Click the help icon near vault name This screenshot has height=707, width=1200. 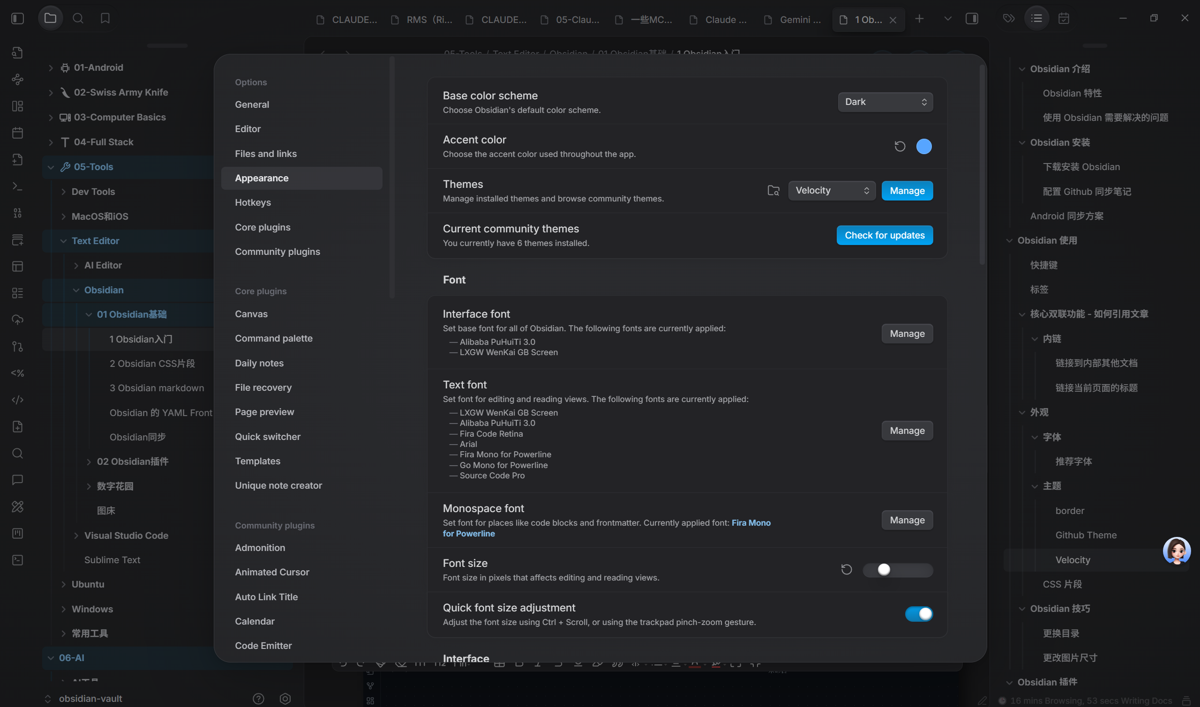pyautogui.click(x=258, y=699)
